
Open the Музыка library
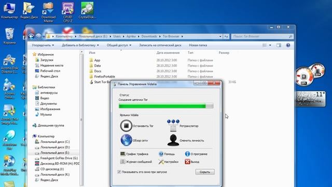(x=46, y=114)
